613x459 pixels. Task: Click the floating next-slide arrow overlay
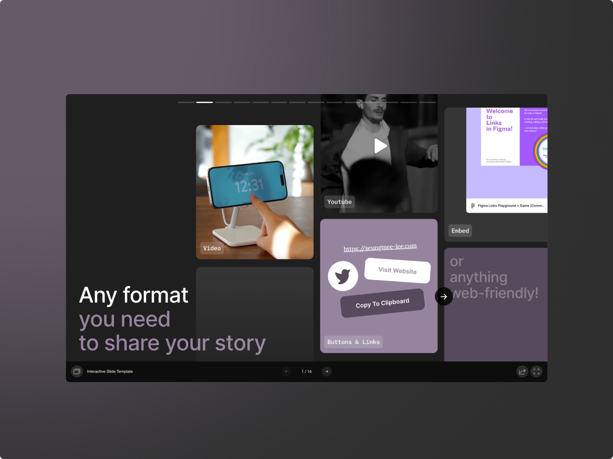pos(443,296)
